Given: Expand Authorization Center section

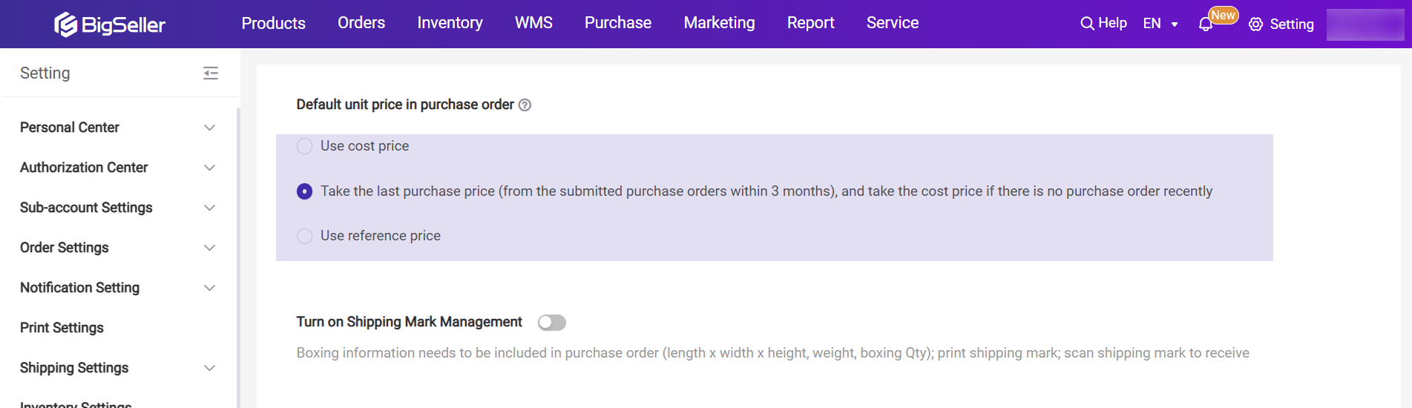Looking at the screenshot, I should (x=210, y=168).
